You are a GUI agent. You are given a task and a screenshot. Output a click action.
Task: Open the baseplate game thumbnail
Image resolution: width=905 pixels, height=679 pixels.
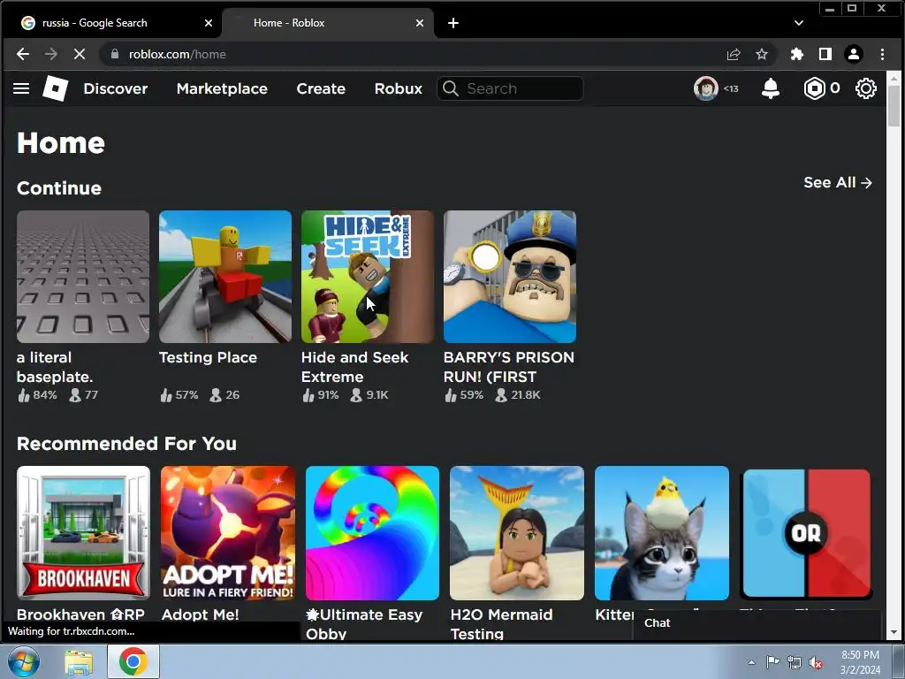(83, 277)
